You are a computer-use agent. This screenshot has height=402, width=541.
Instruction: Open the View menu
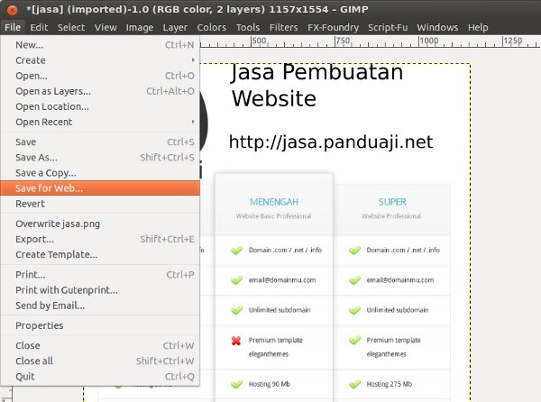[x=105, y=27]
